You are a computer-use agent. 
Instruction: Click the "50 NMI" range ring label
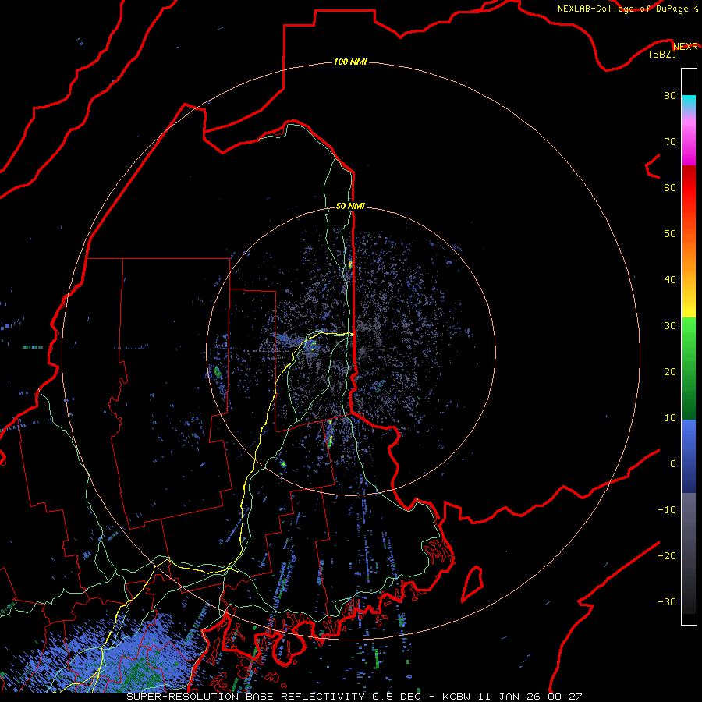point(350,206)
